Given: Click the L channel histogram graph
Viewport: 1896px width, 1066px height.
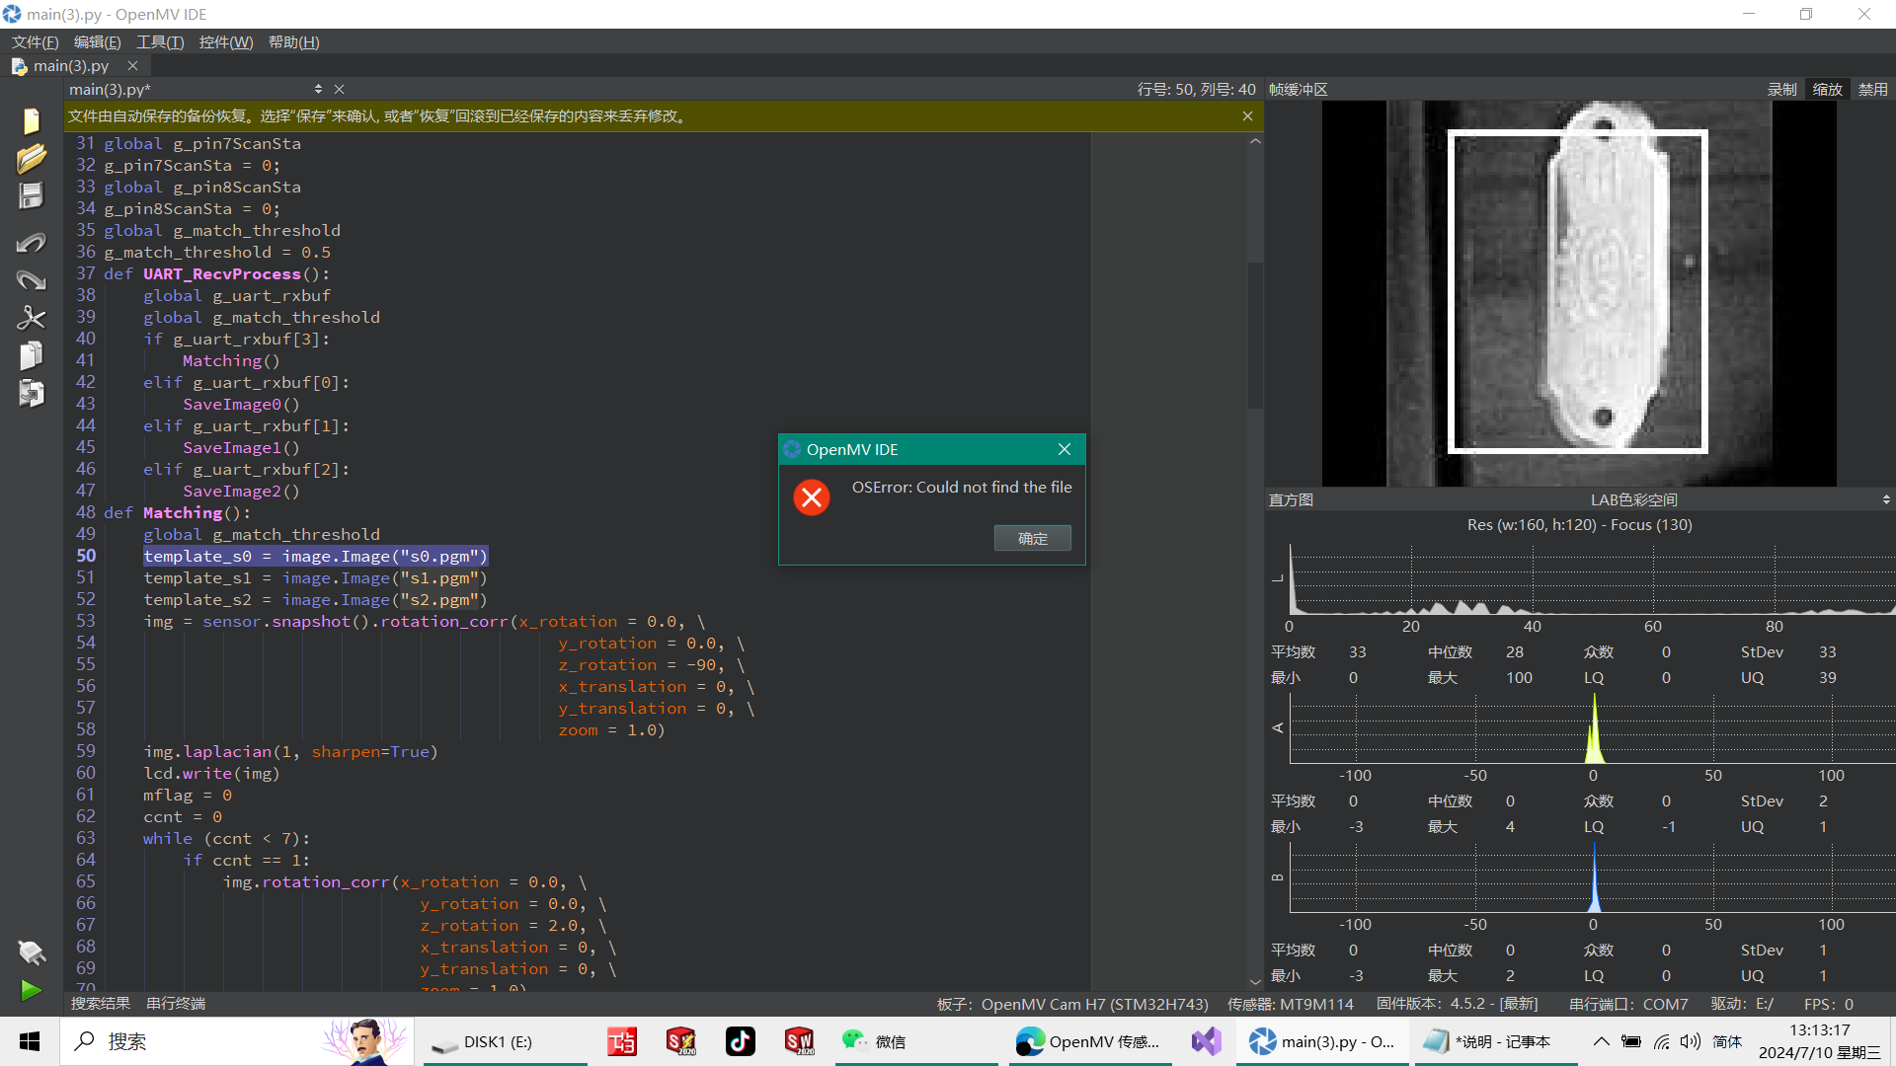Looking at the screenshot, I should tap(1592, 578).
